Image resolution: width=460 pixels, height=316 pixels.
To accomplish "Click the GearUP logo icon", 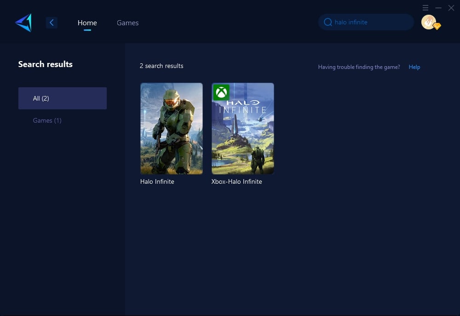I will click(23, 23).
